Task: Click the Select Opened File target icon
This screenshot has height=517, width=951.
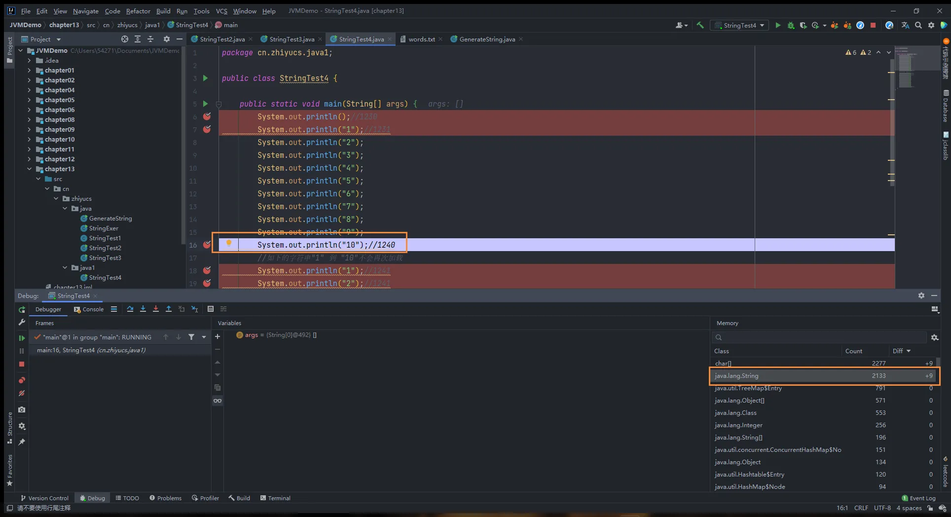Action: 125,39
